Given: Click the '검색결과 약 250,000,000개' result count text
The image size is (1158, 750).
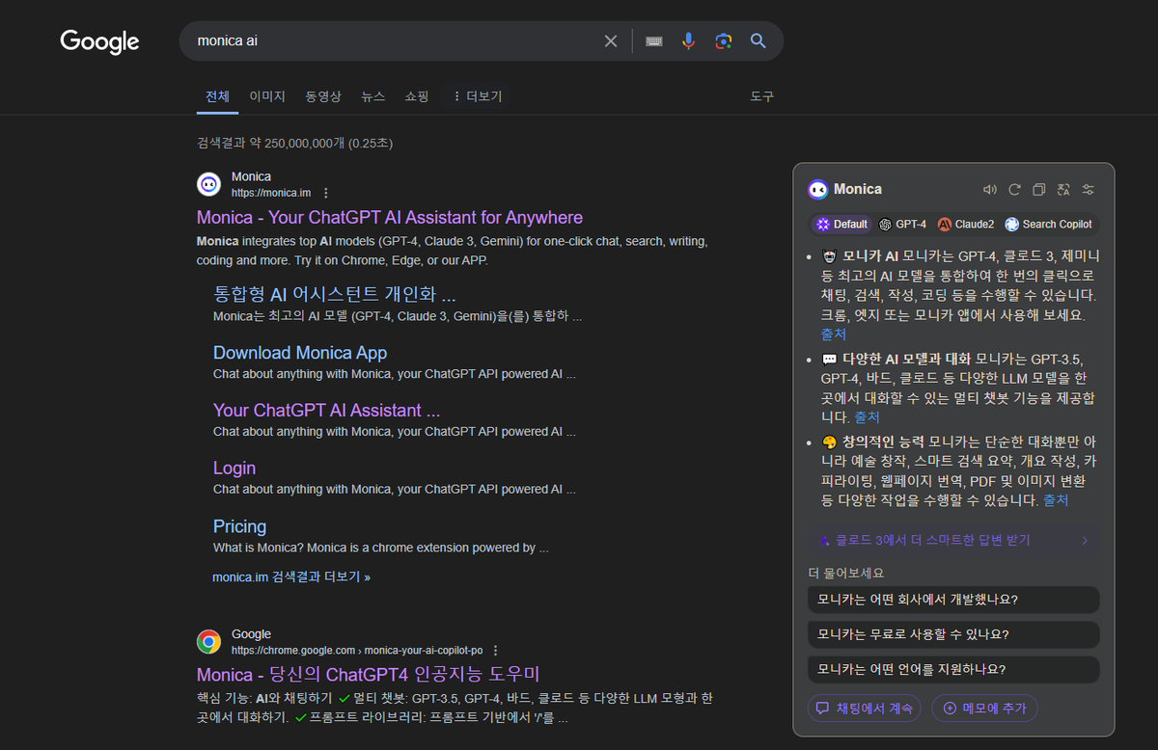Looking at the screenshot, I should pos(269,144).
